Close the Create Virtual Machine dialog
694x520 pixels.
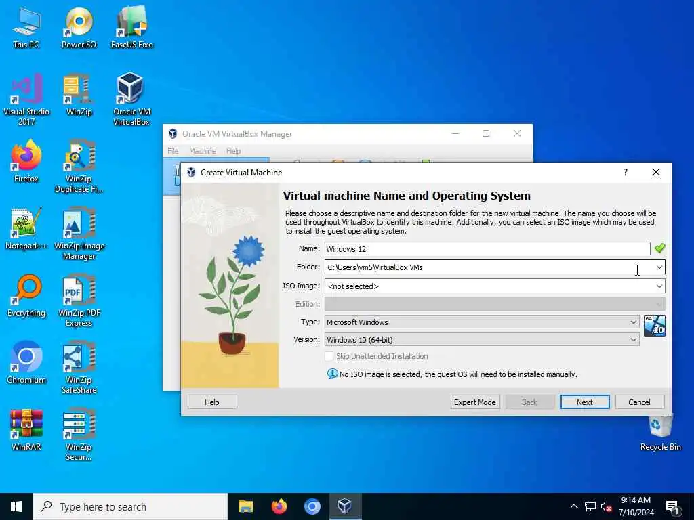point(656,172)
